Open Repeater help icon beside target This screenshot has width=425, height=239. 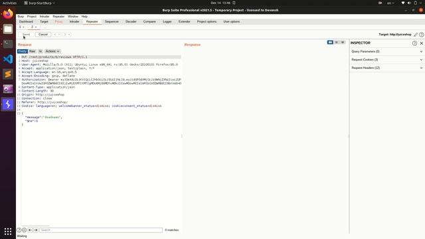[422, 35]
